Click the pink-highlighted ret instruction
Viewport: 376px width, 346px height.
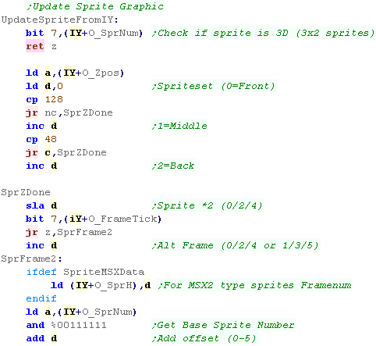coord(35,46)
